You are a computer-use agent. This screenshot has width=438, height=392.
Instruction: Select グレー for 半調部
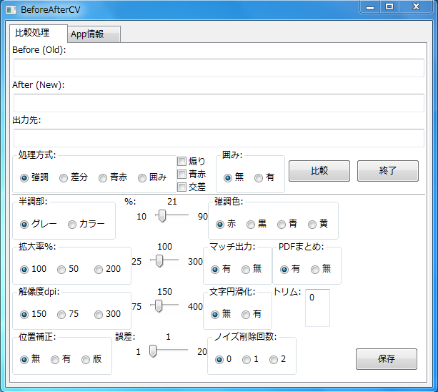pos(39,224)
